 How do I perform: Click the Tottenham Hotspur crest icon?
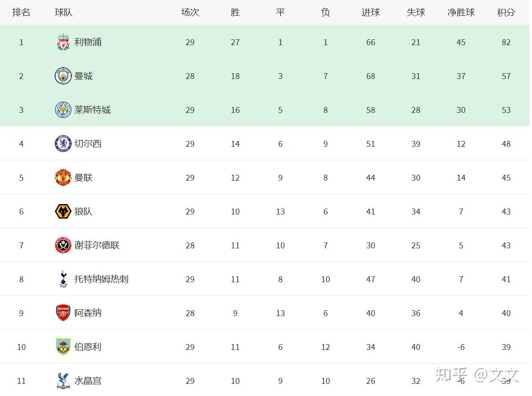[x=63, y=279]
